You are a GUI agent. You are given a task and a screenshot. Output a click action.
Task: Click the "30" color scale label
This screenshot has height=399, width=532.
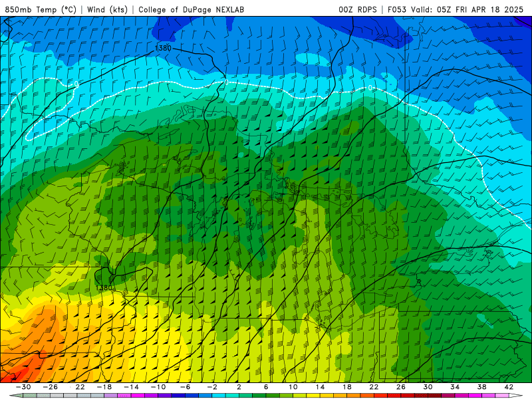(428, 387)
